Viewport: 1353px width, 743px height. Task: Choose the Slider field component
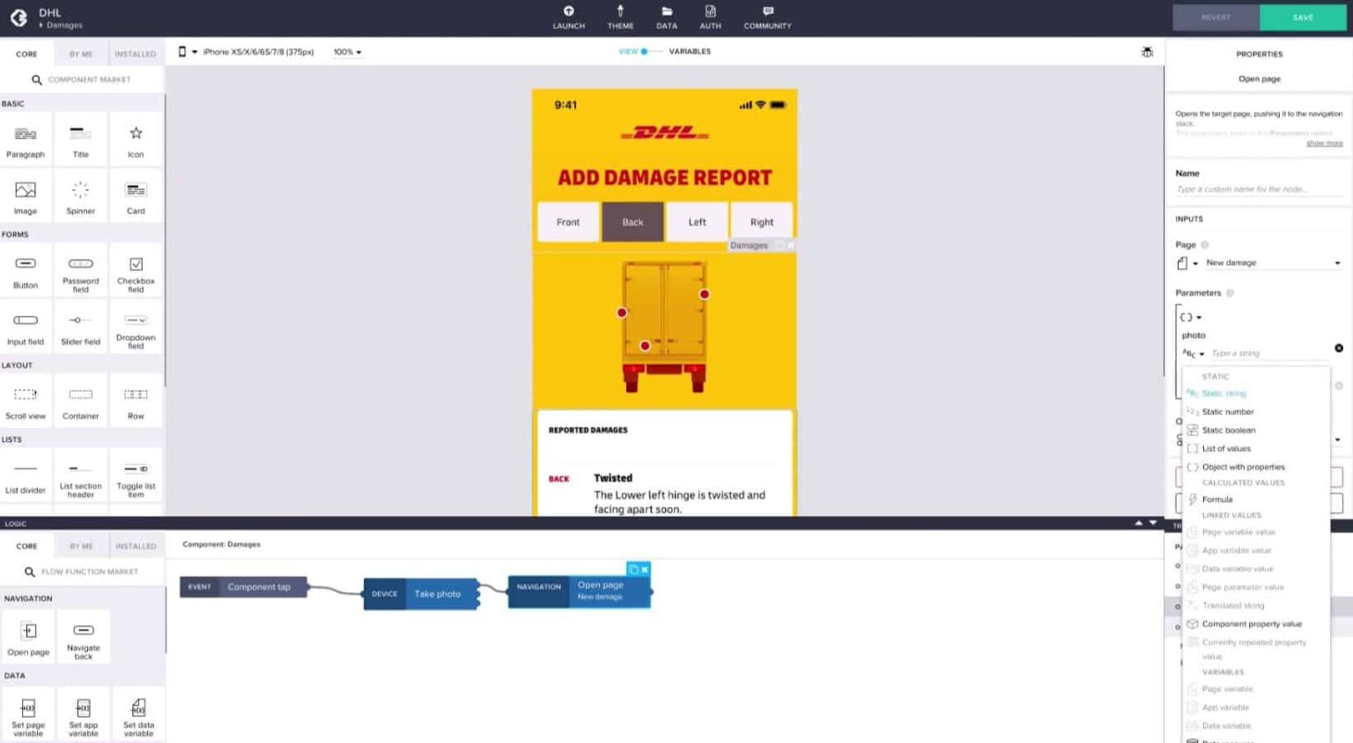pyautogui.click(x=80, y=327)
